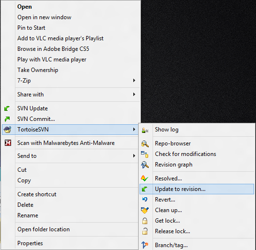Click the Malwarebytes red M icon

(x=8, y=143)
